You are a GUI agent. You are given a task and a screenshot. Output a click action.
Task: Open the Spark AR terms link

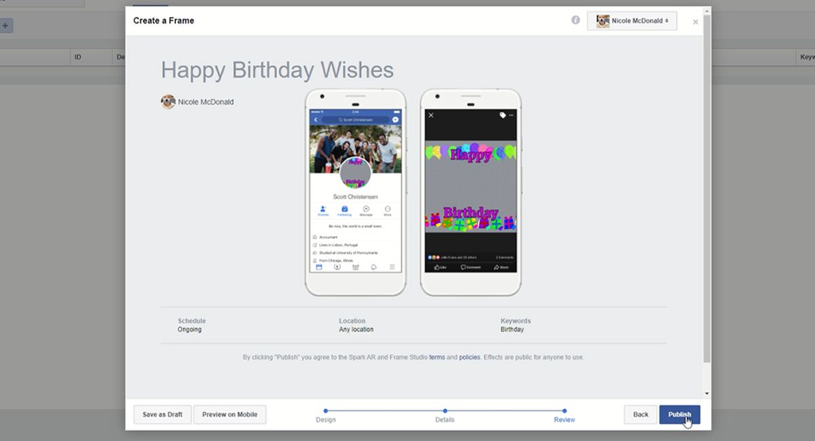[437, 357]
